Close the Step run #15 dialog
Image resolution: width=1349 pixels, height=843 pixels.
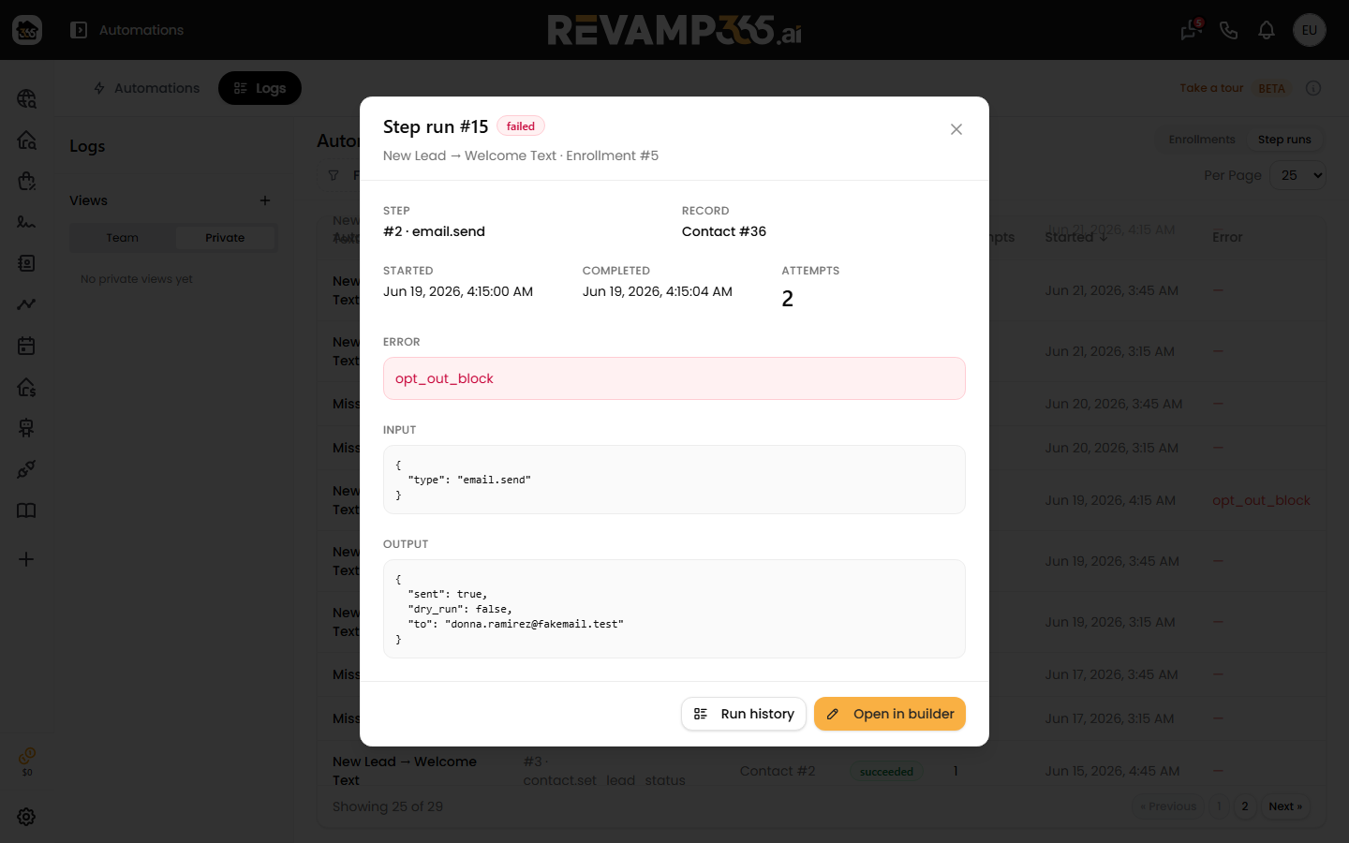pos(956,129)
